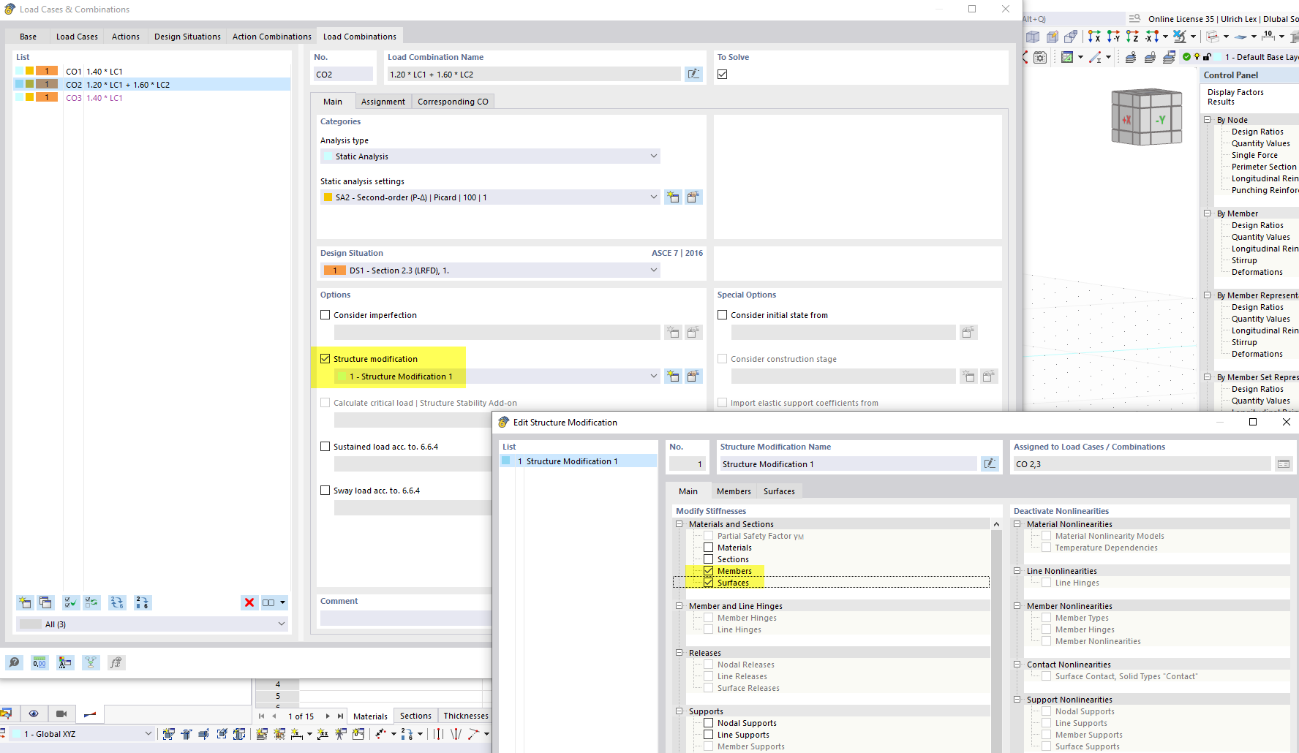Uncheck Structure modification checkbox

(325, 359)
